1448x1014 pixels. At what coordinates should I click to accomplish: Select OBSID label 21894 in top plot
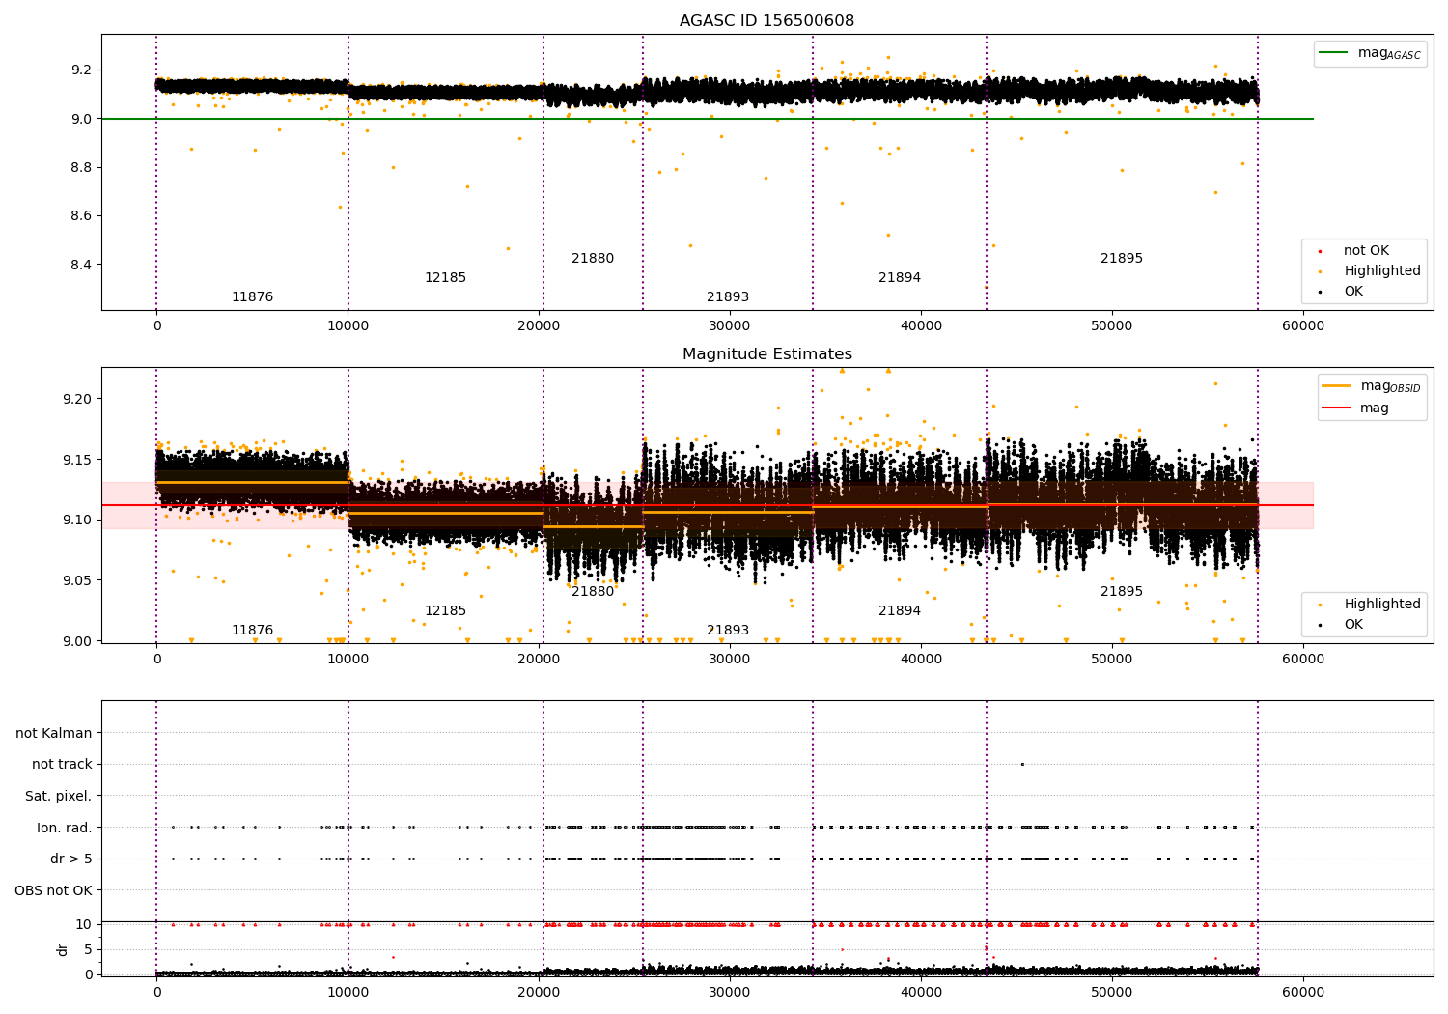click(x=900, y=278)
